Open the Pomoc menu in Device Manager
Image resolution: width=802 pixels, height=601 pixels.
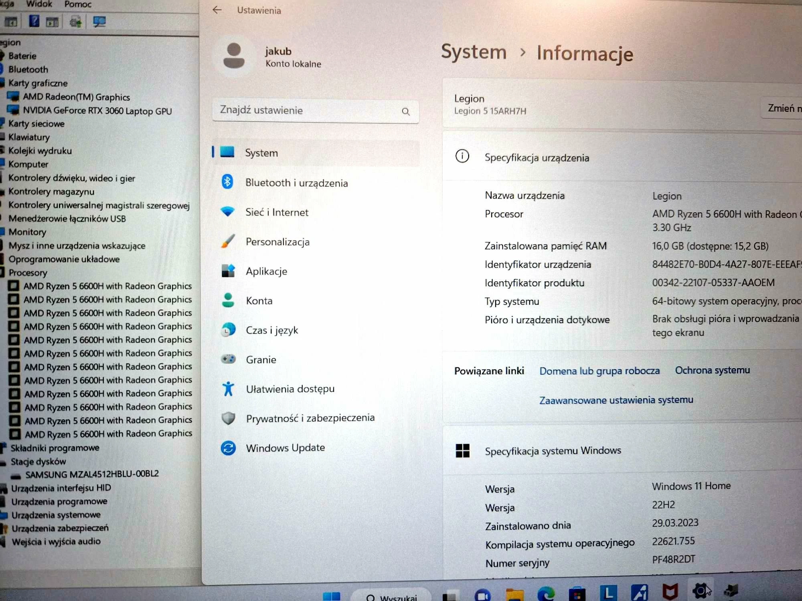point(78,4)
